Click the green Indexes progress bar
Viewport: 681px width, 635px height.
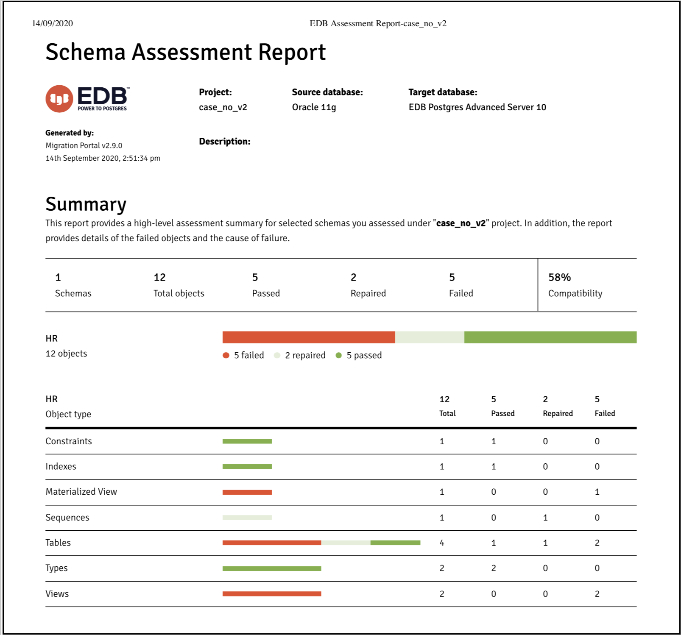point(247,466)
